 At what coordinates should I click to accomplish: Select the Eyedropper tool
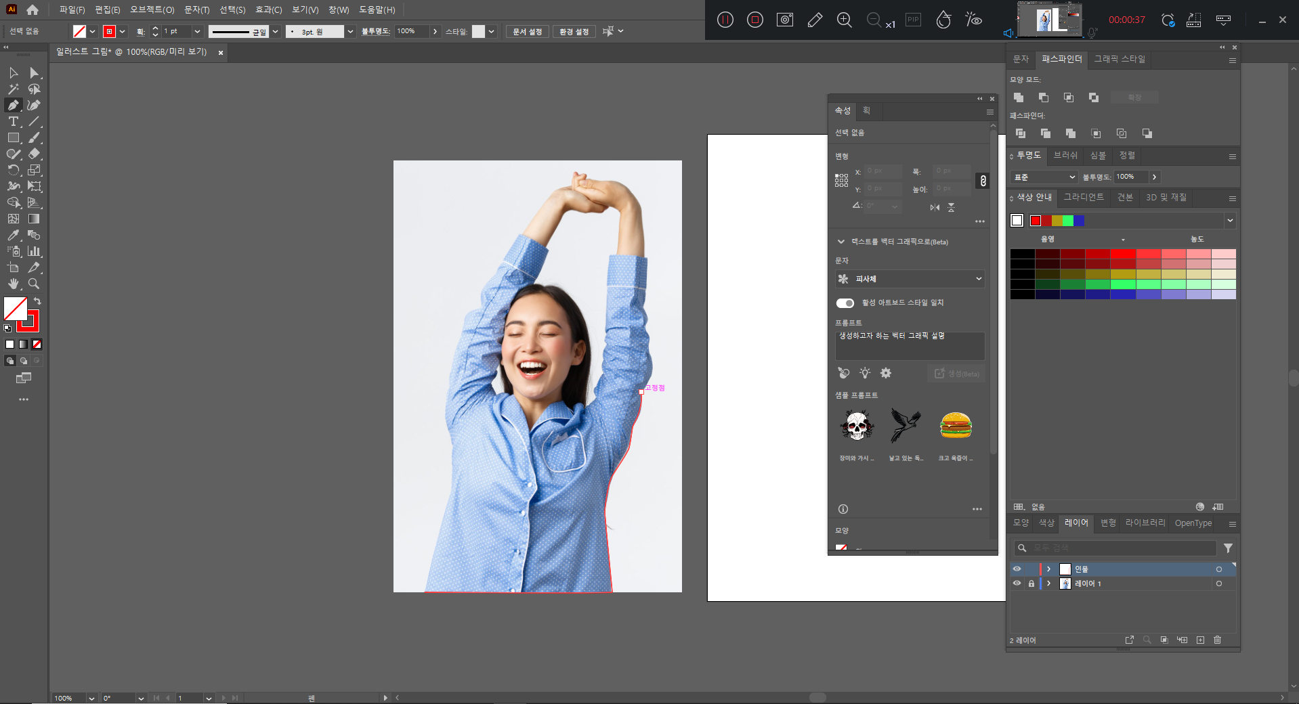click(13, 236)
